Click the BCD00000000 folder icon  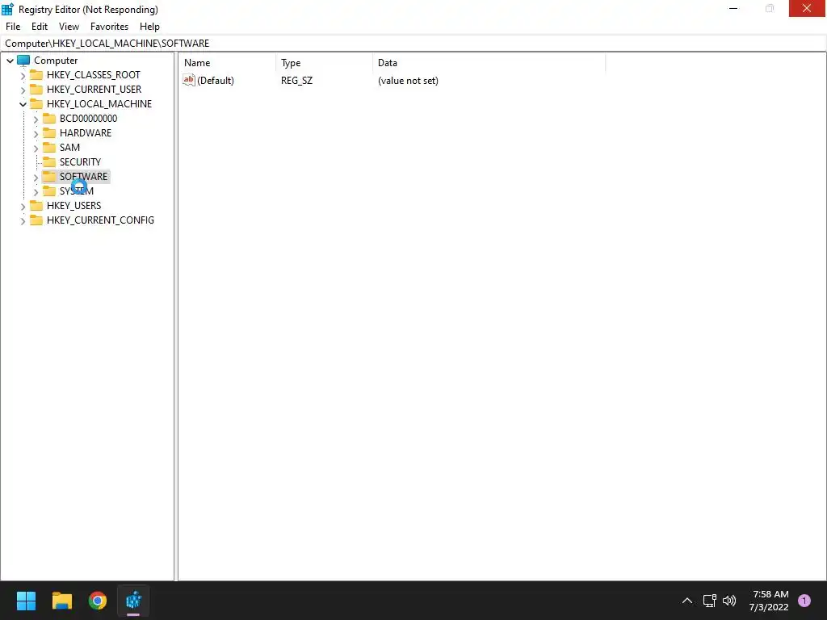pyautogui.click(x=49, y=118)
